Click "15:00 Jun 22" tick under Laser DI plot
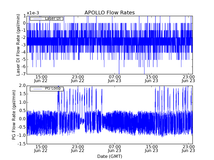 41,79
